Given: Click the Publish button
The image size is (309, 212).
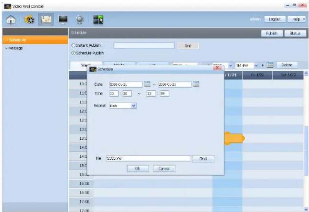Looking at the screenshot, I should [x=272, y=33].
